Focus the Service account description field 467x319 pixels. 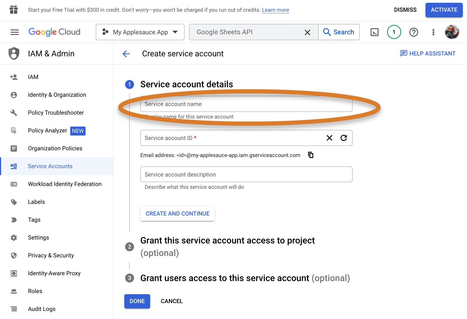[x=246, y=174]
